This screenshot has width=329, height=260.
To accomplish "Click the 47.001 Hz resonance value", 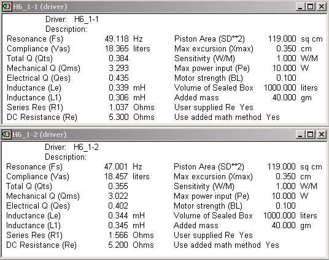I will [123, 166].
